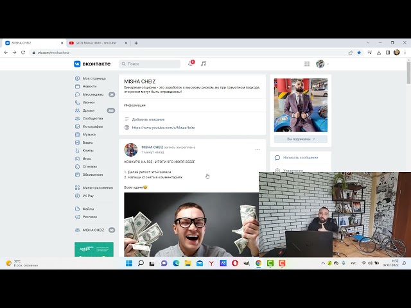This screenshot has height=308, width=411.
Task: Open the VK notifications bell
Action: pyautogui.click(x=190, y=64)
